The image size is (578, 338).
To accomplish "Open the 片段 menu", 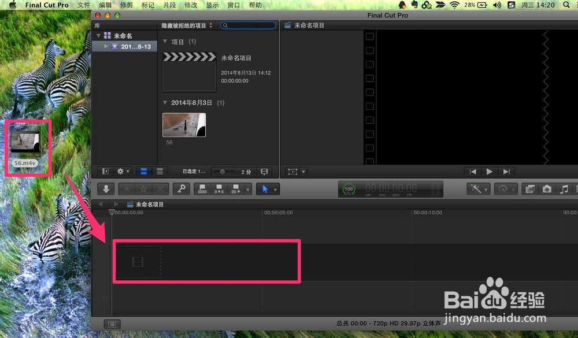I will pos(169,5).
